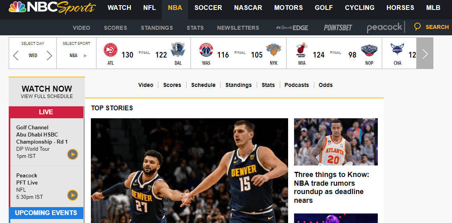The image size is (452, 223).
Task: Click the Atlanta Hawks team logo
Action: tap(110, 50)
